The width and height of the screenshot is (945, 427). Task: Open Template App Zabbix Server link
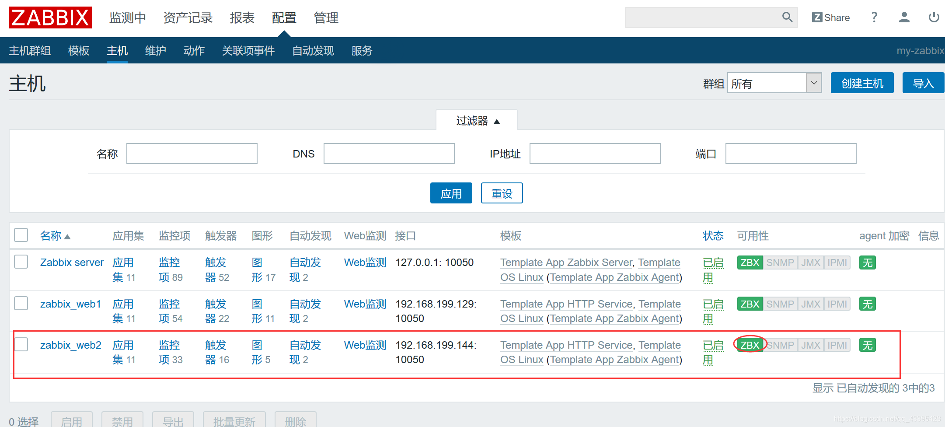coord(567,262)
